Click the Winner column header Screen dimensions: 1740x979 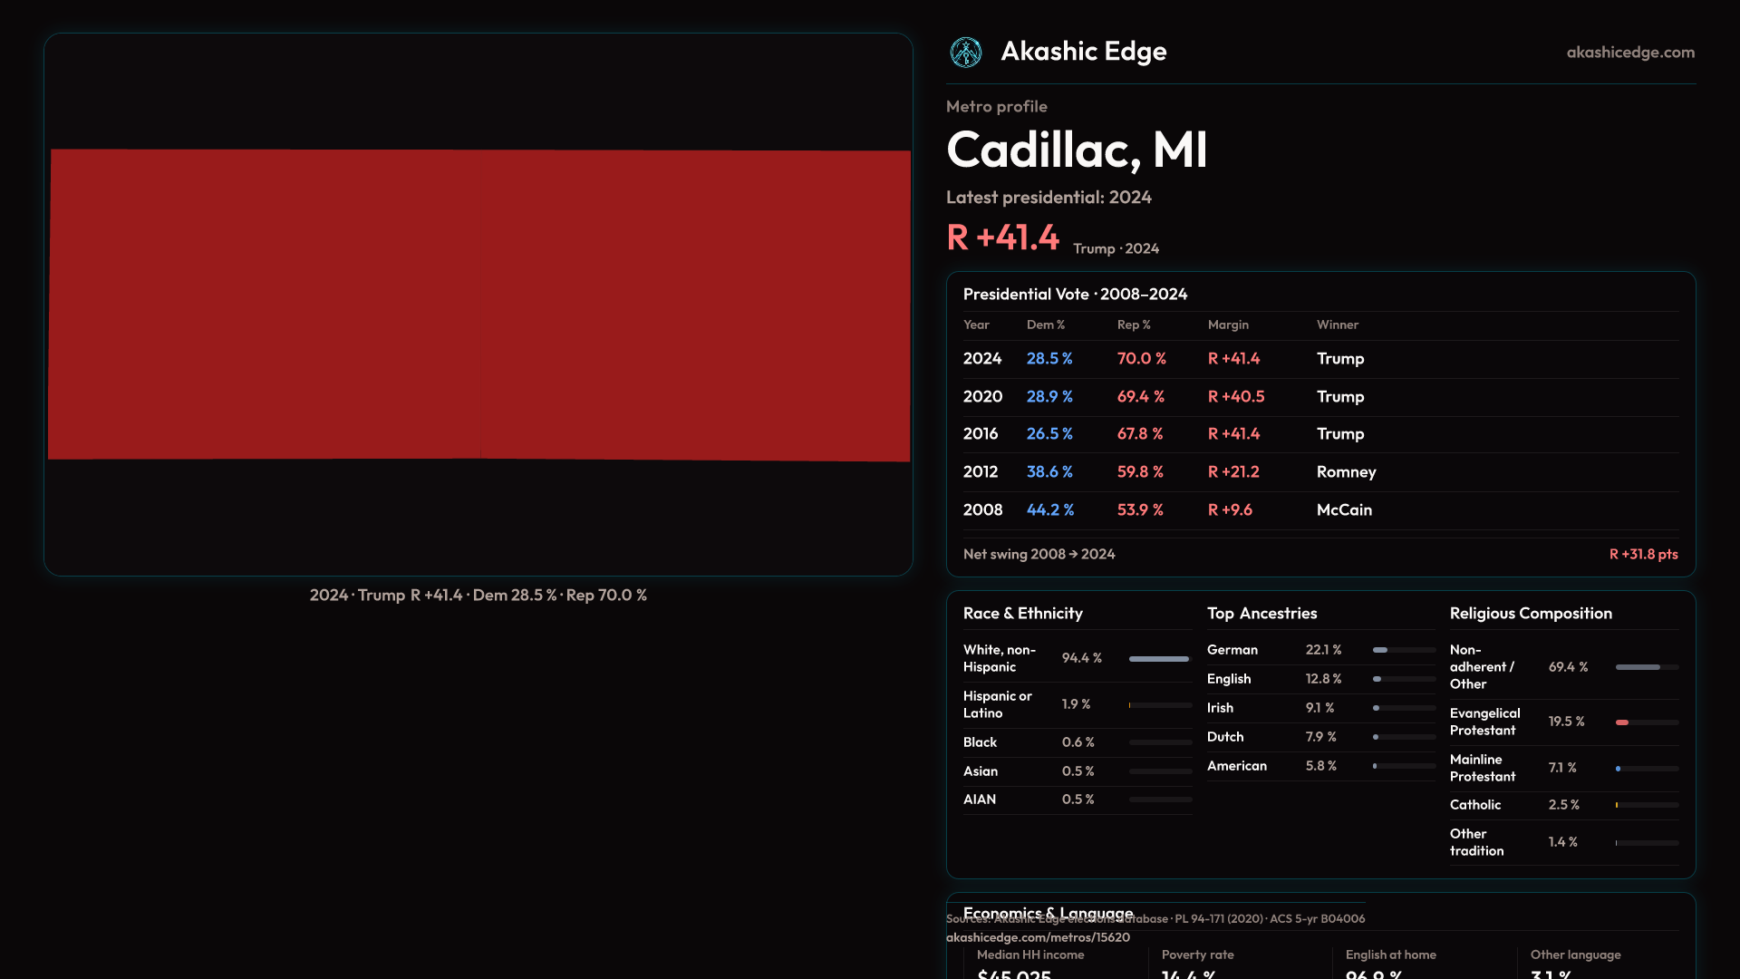coord(1337,325)
